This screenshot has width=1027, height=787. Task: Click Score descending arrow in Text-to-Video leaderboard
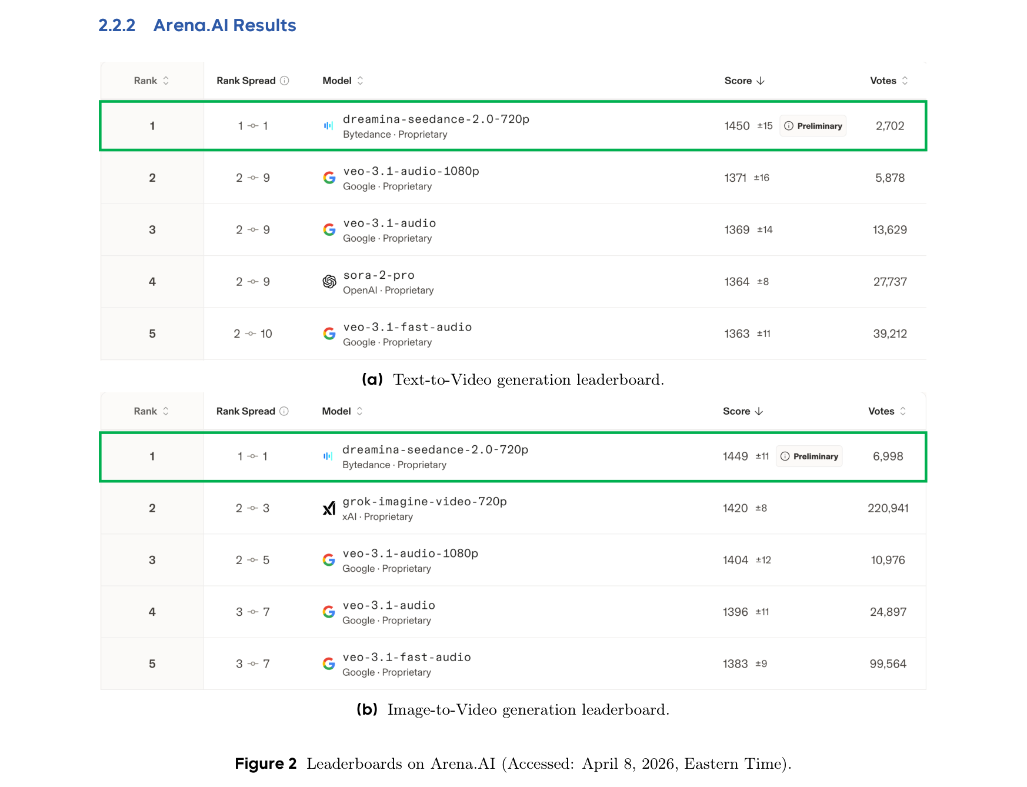click(761, 81)
